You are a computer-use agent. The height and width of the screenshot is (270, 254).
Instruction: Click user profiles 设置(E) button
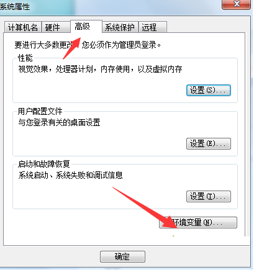tap(209, 143)
